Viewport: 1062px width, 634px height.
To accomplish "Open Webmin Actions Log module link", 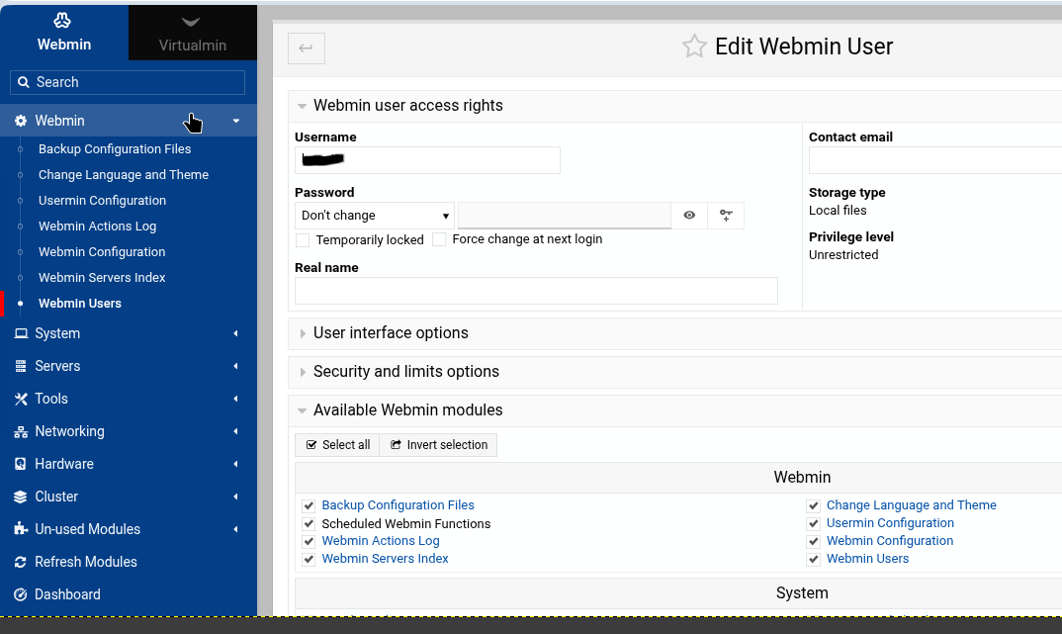I will click(380, 541).
